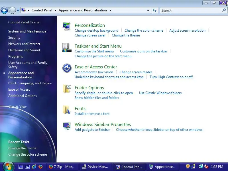The width and height of the screenshot is (228, 171).
Task: Open the Personalization category icon
Action: tap(67, 27)
